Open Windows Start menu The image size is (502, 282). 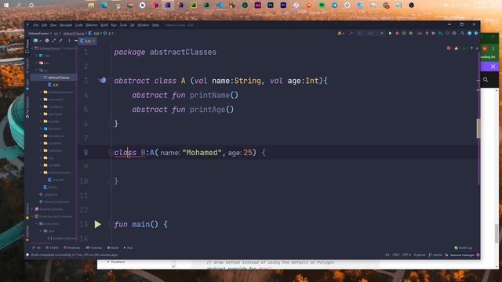(x=6, y=5)
